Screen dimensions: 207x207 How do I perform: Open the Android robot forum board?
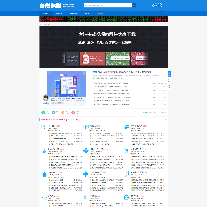85,174
